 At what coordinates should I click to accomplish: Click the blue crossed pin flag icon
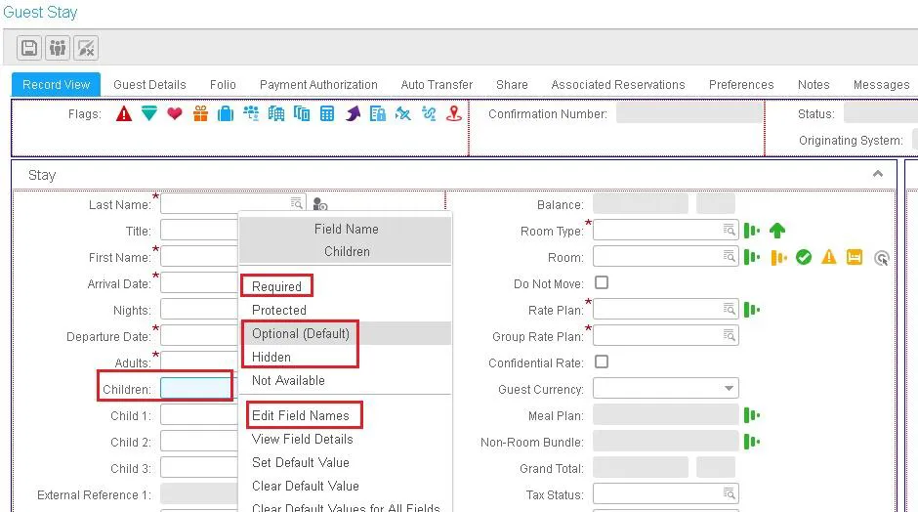[402, 113]
